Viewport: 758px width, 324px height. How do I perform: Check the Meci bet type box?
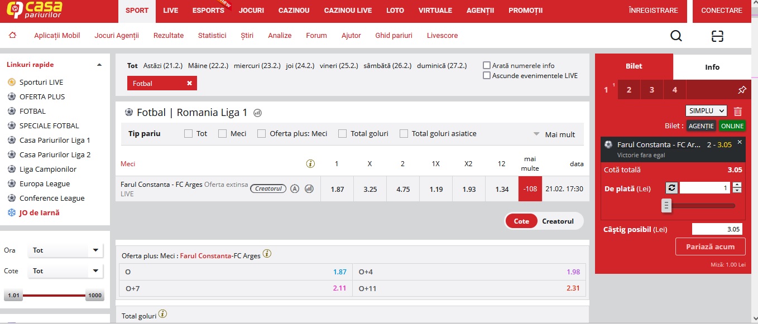[222, 134]
